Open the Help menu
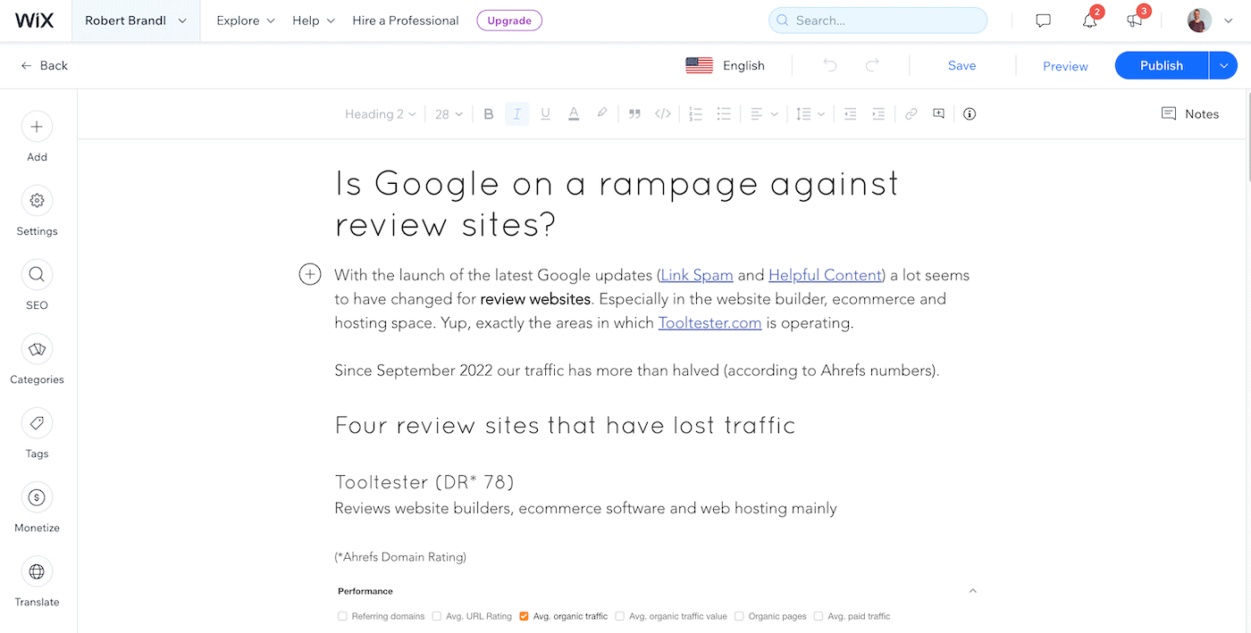Screen dimensions: 1251x633 point(314,21)
